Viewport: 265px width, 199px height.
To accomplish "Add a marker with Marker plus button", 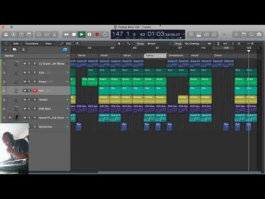I will click(67, 55).
